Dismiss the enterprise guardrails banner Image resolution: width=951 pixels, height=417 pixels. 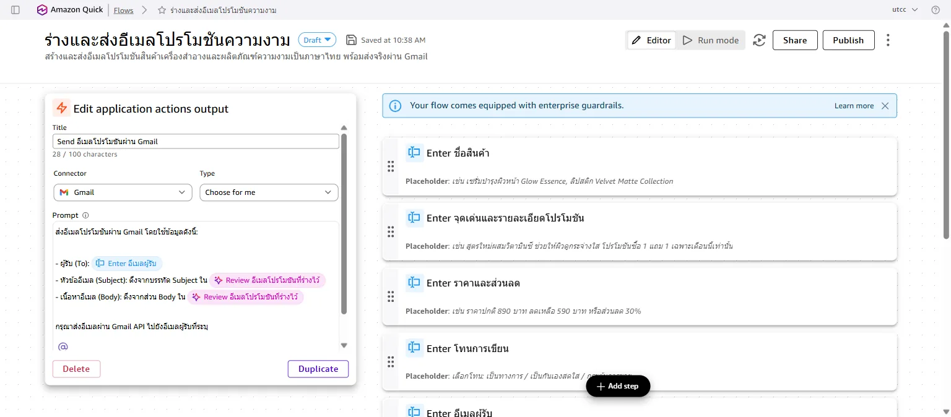coord(885,106)
